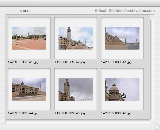Select the A3 street with columns thumbnail
Screen dimensions: 160x130
coord(122,38)
